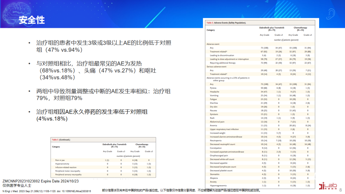Click the 'Table 3. (Continued.)' heading
The height and width of the screenshot is (194, 345).
pyautogui.click(x=61, y=140)
